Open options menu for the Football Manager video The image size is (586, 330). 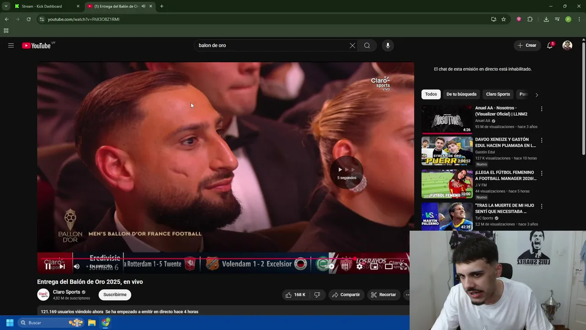[542, 174]
